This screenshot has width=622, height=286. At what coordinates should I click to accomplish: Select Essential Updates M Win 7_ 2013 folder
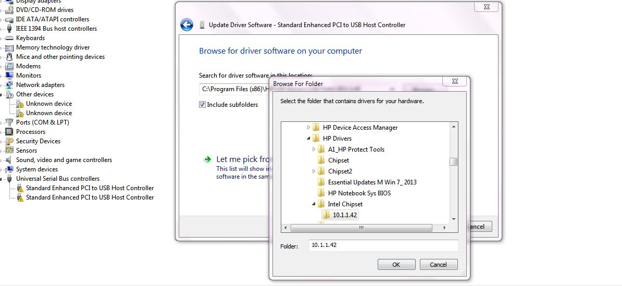click(x=372, y=182)
